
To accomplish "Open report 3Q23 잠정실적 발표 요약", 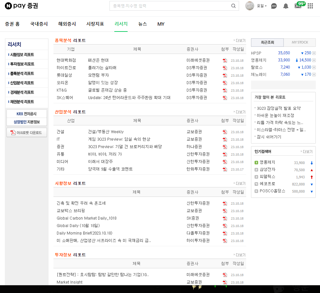I will click(279, 108).
